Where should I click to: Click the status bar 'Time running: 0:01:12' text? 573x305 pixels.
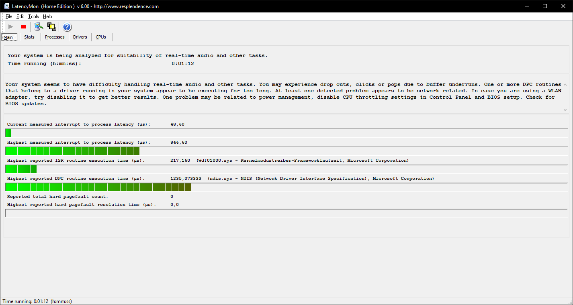(x=37, y=301)
